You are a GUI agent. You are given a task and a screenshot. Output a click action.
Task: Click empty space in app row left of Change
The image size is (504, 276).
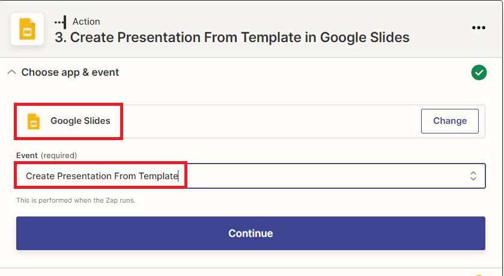pos(270,121)
